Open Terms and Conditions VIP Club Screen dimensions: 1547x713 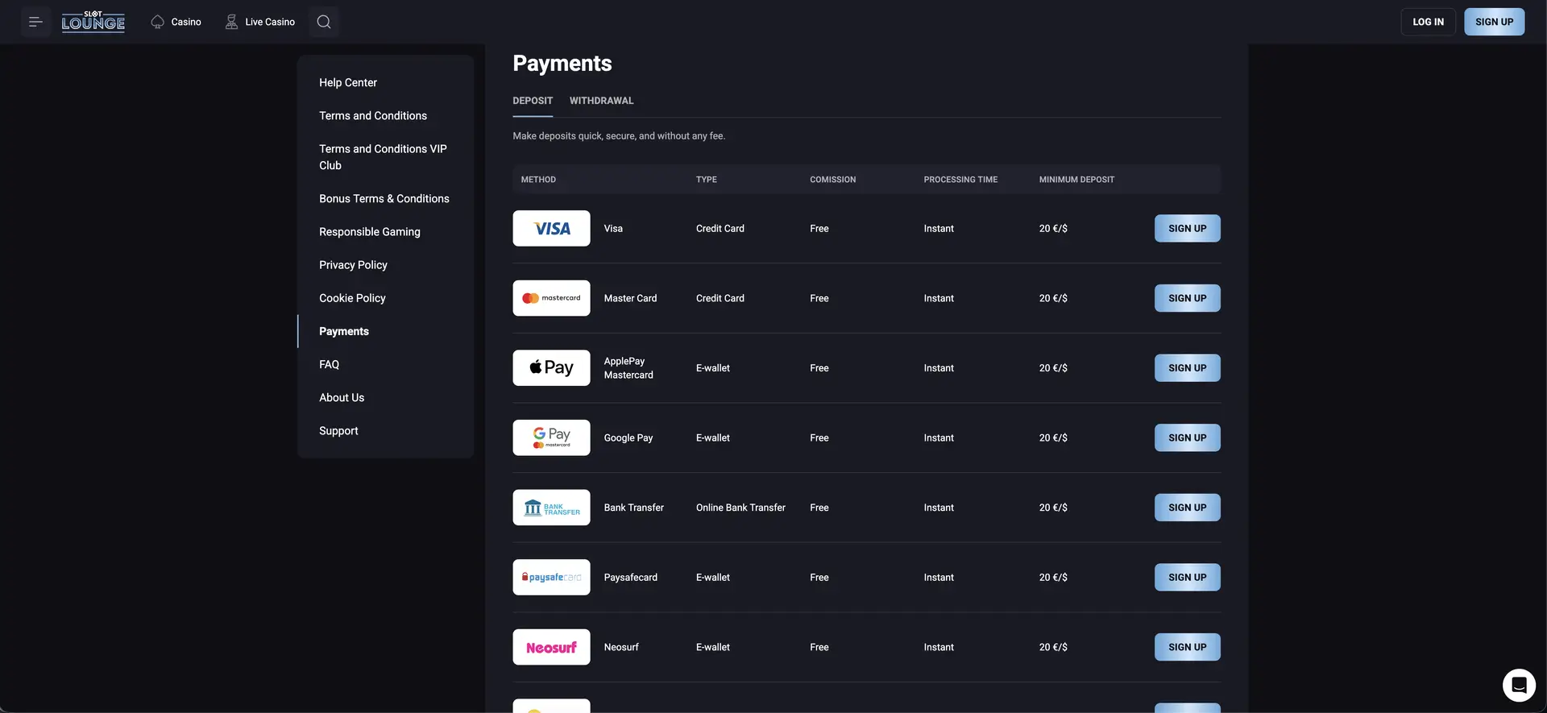(x=383, y=157)
